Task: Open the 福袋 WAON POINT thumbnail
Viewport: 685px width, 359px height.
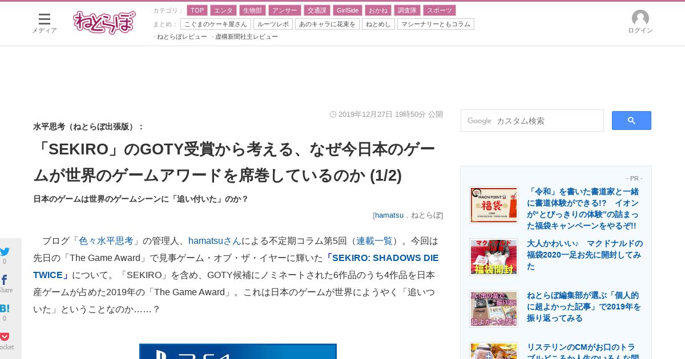Action: 494,205
